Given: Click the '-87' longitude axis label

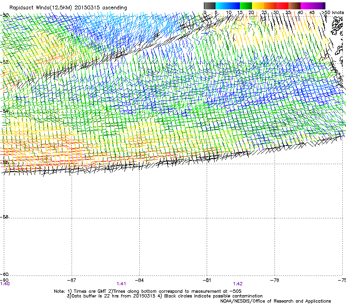Looking at the screenshot, I should tap(72, 280).
